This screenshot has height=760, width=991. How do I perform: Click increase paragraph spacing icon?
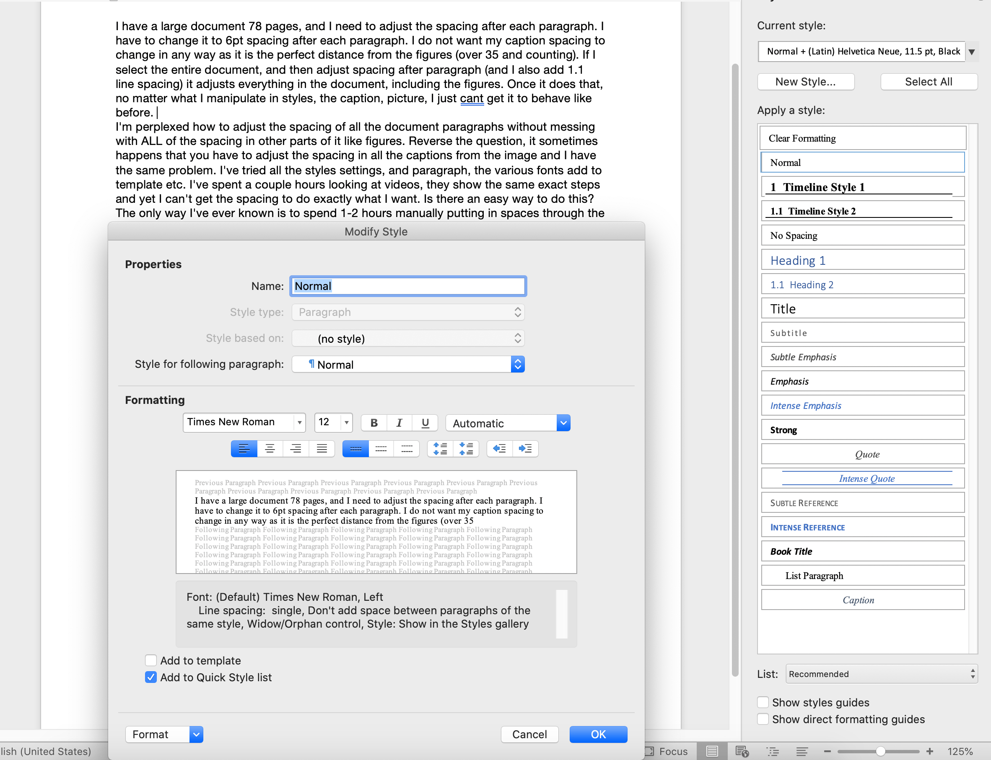coord(440,449)
